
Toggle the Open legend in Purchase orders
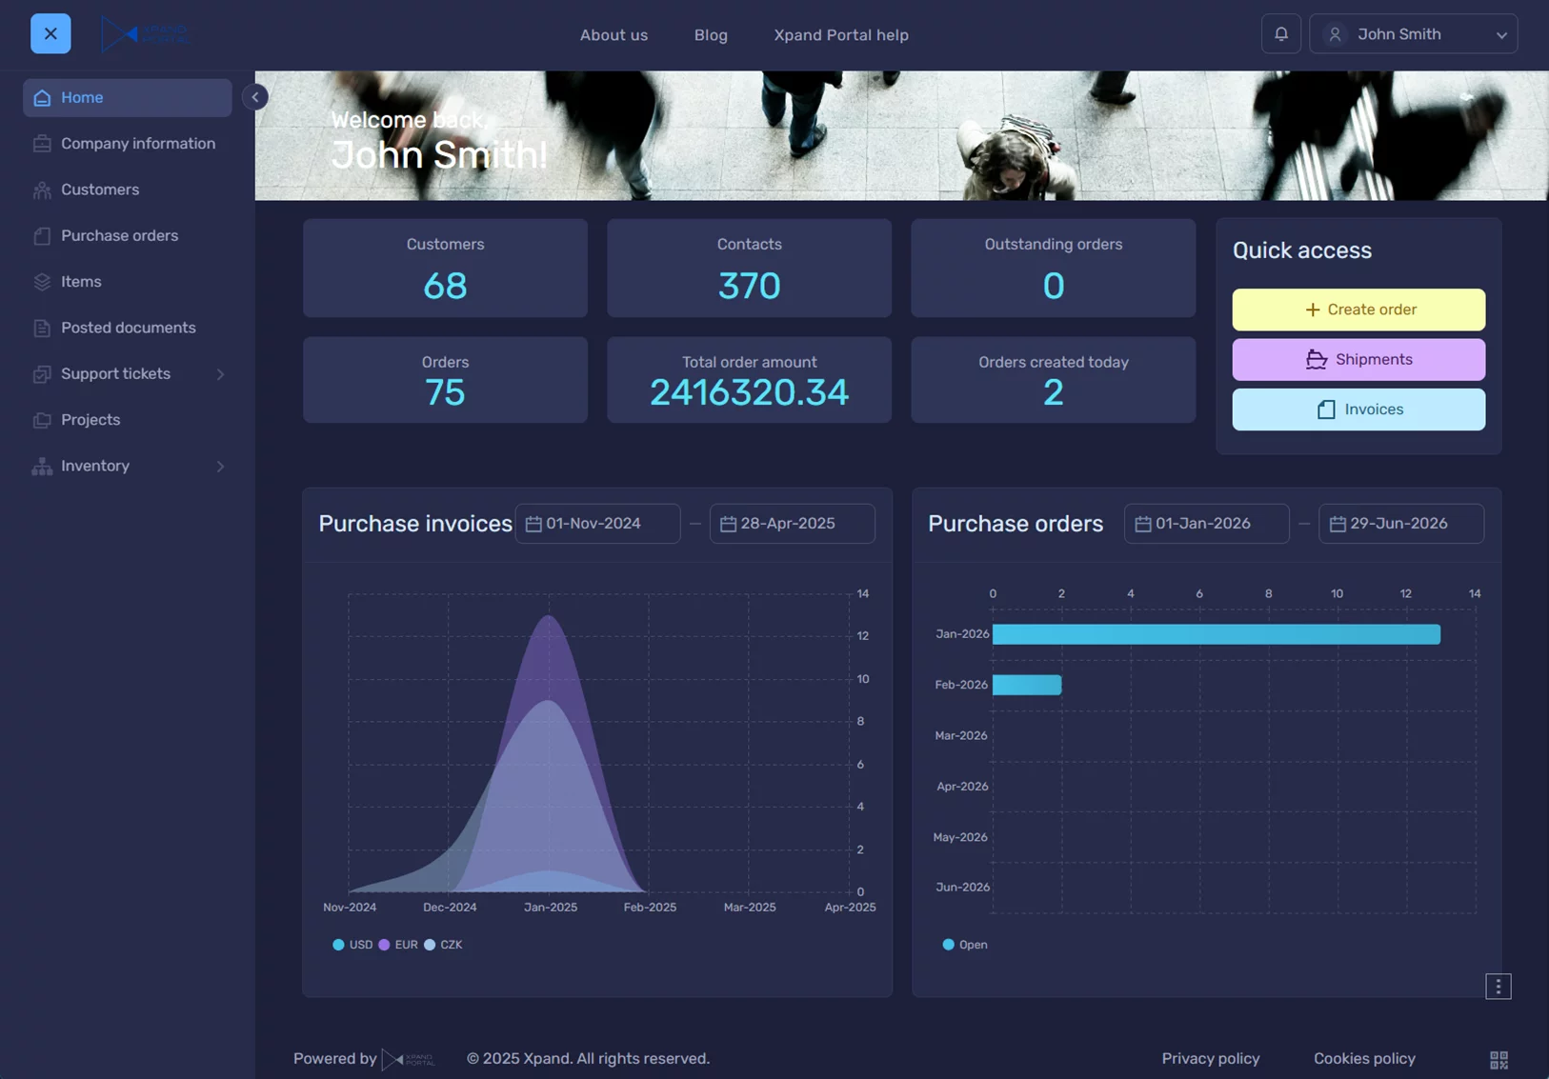pyautogui.click(x=964, y=945)
